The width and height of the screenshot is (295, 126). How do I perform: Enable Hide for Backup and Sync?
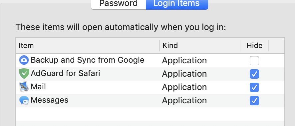pos(254,61)
